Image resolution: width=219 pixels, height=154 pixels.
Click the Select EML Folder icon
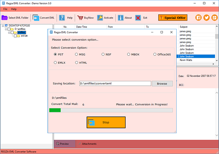(5, 18)
